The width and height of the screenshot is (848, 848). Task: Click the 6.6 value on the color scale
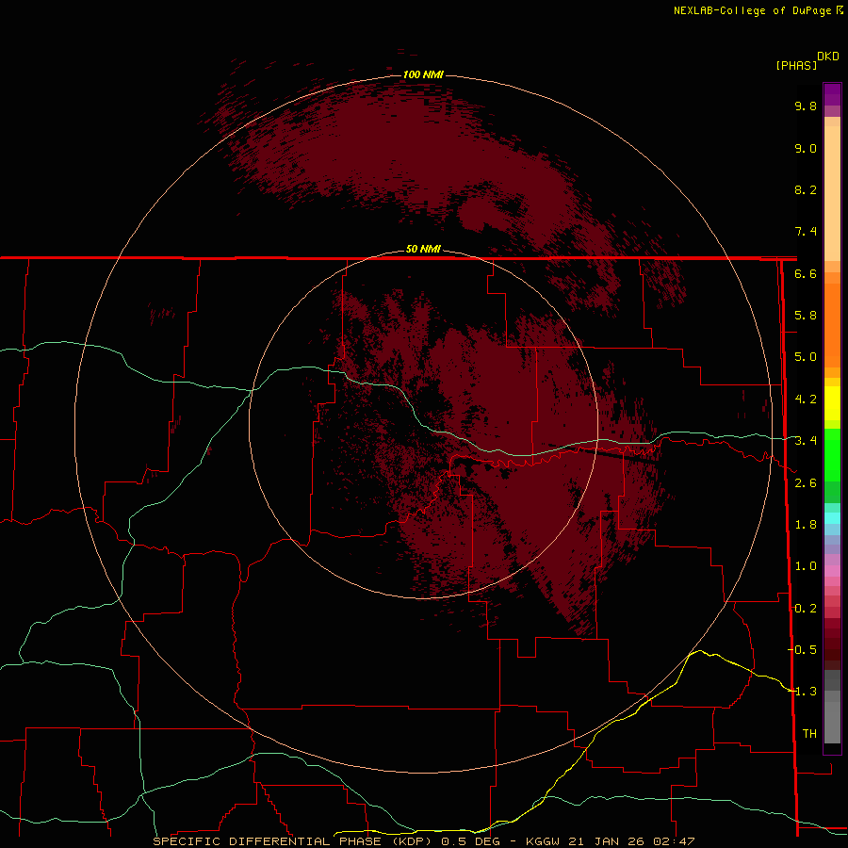click(x=806, y=273)
